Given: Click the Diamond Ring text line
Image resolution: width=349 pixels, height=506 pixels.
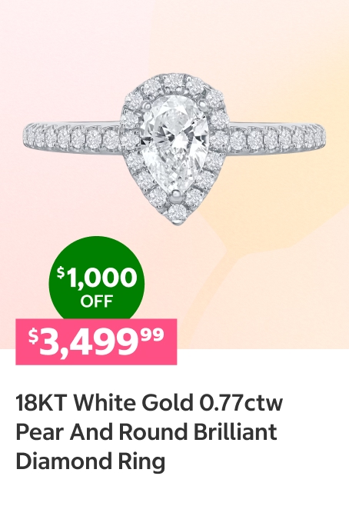Looking at the screenshot, I should [x=90, y=461].
